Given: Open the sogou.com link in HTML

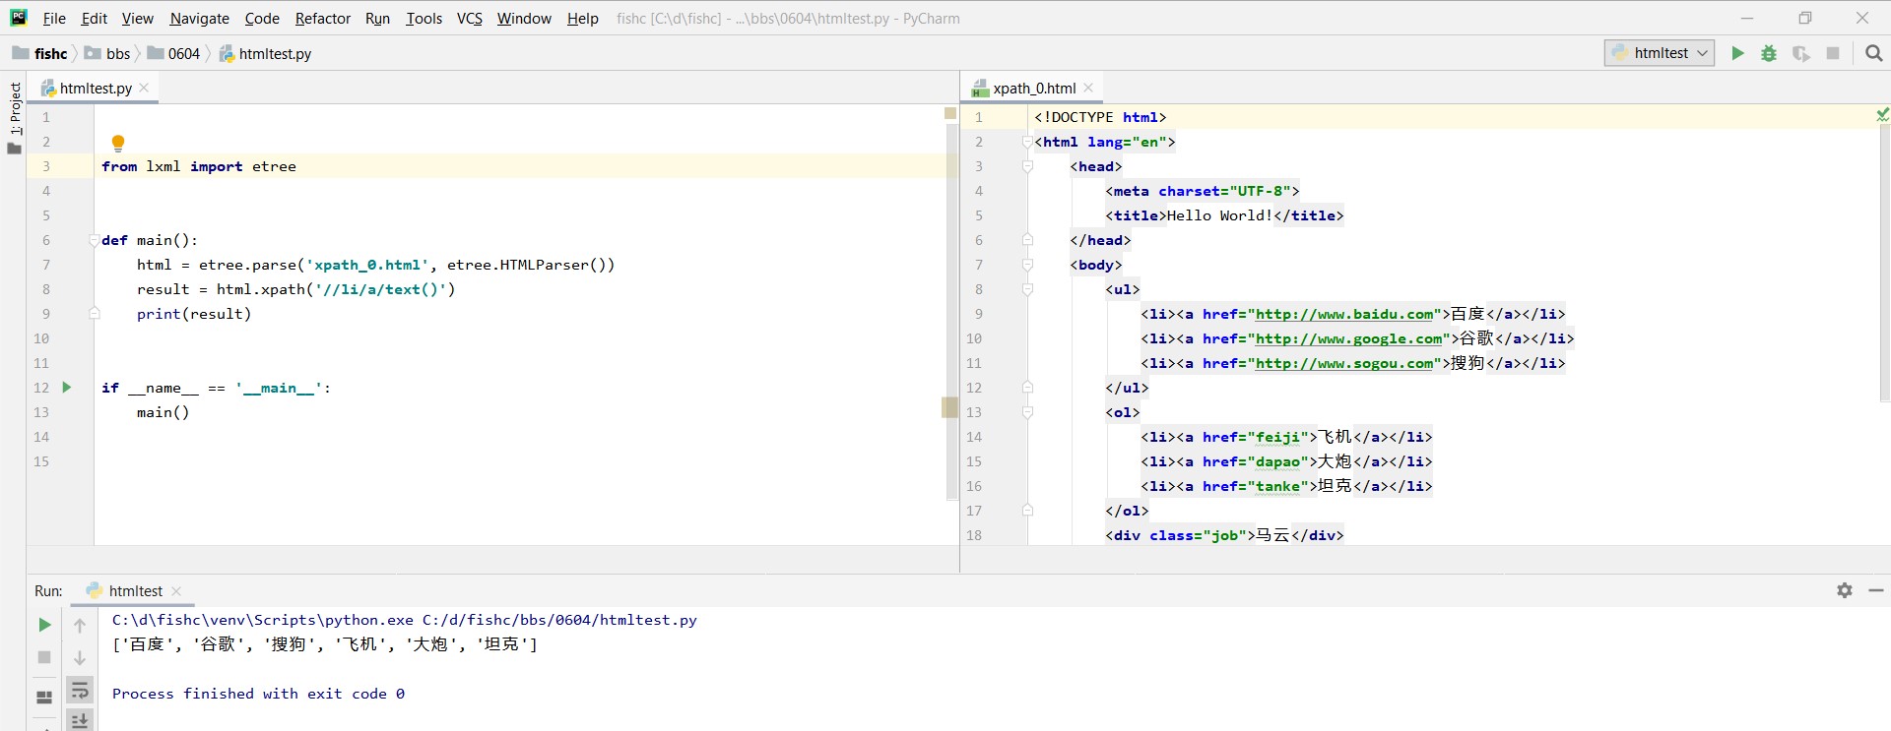Looking at the screenshot, I should point(1344,363).
